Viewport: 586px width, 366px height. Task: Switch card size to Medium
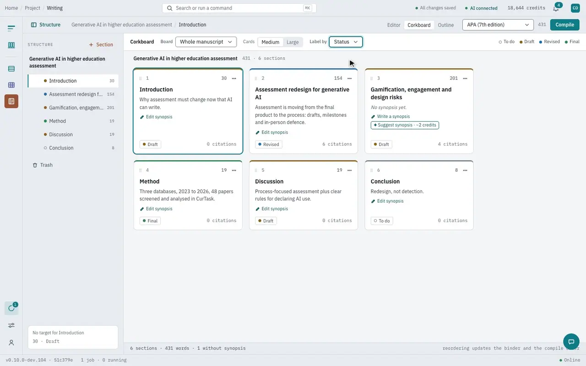[270, 42]
